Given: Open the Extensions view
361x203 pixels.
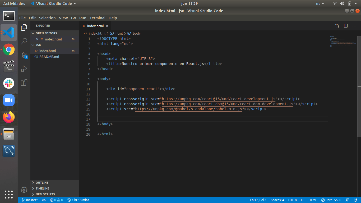Looking at the screenshot, I should tap(24, 82).
